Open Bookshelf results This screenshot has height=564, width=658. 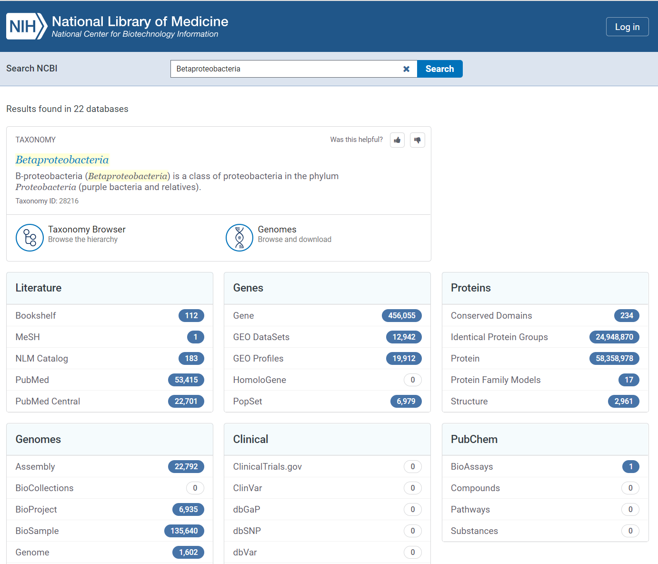point(110,315)
